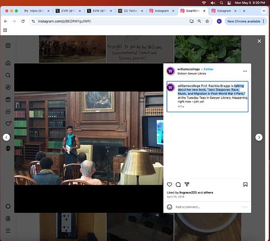The height and width of the screenshot is (241, 270).
Task: Go to Instagram Home icon
Action: [8, 63]
